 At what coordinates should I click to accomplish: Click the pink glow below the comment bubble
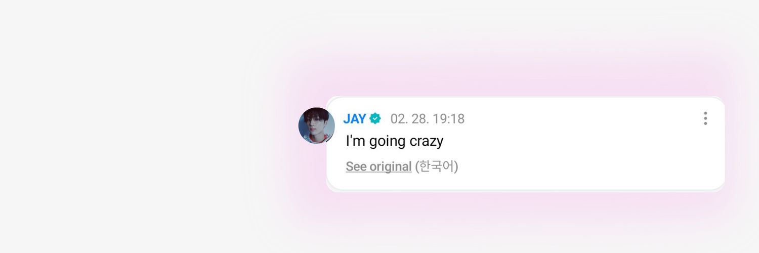tap(506, 207)
